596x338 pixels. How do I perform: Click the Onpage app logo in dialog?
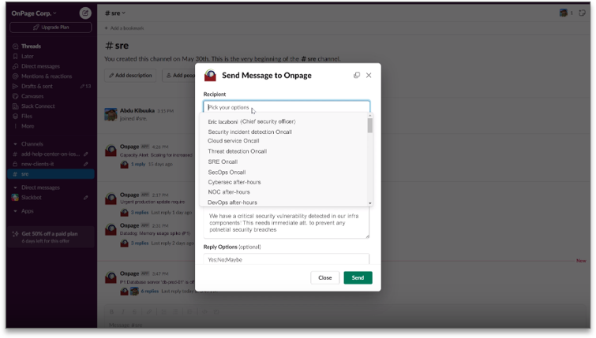(210, 76)
